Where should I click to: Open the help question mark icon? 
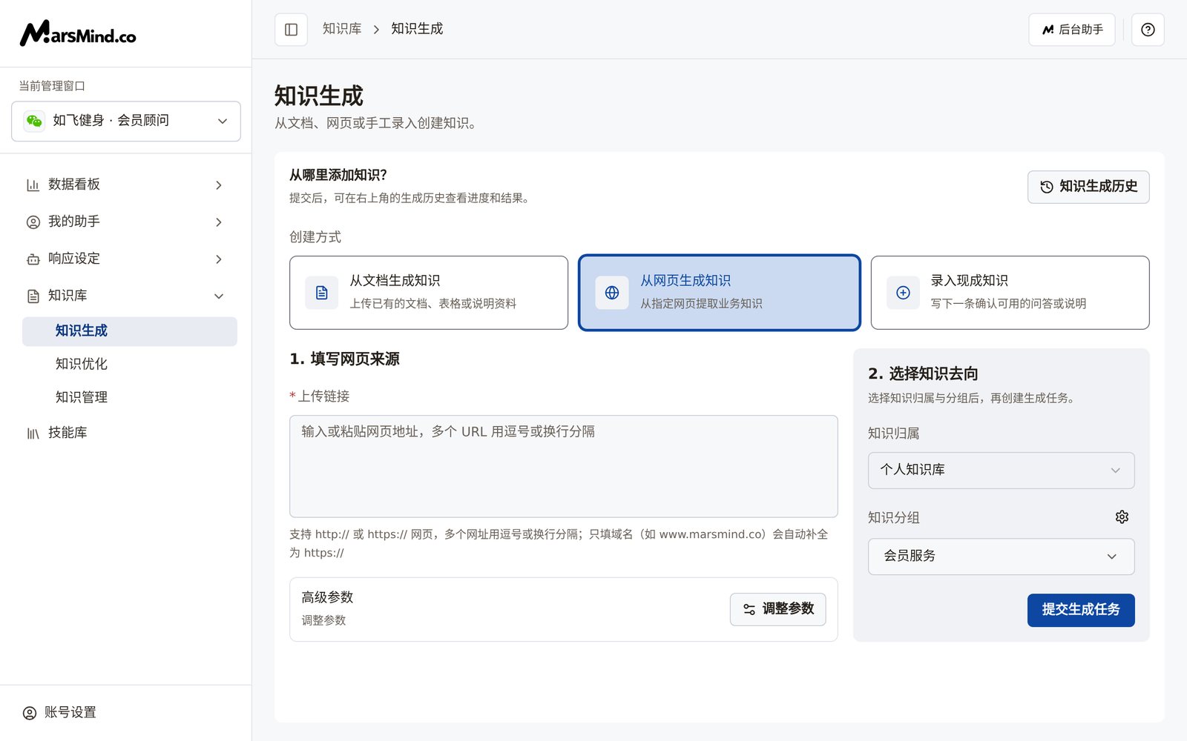pyautogui.click(x=1148, y=30)
